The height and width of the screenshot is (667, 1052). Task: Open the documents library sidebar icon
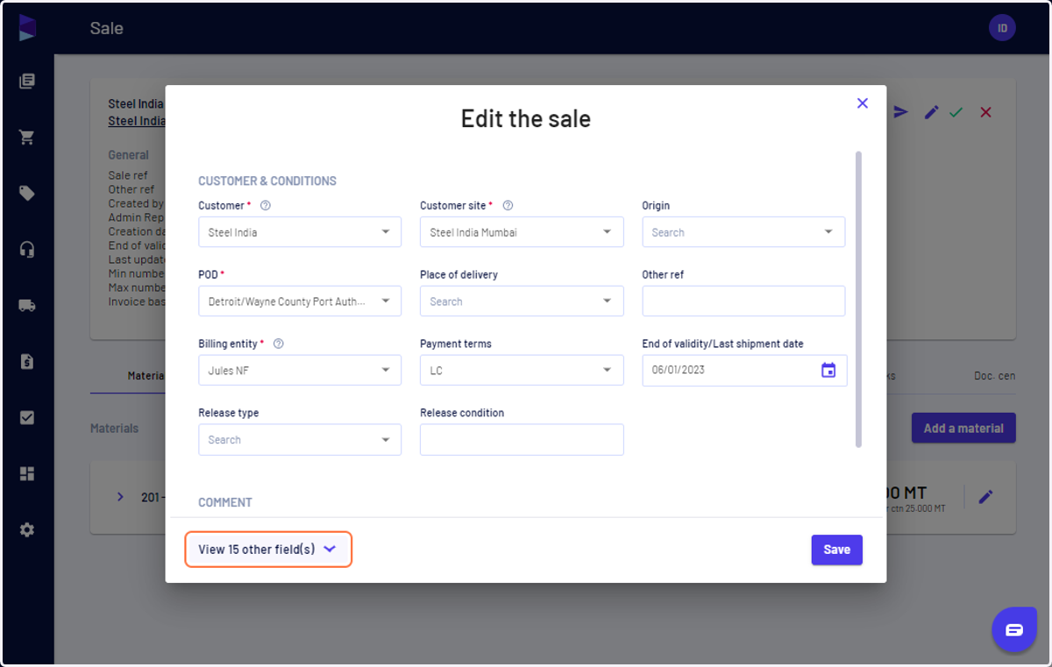pos(27,82)
